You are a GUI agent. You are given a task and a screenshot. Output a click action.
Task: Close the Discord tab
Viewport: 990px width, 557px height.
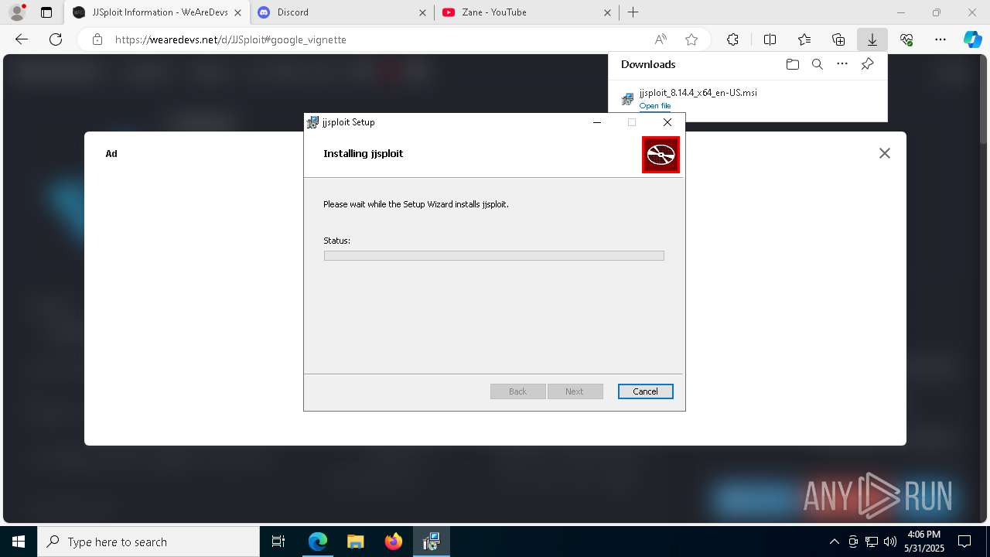tap(422, 12)
